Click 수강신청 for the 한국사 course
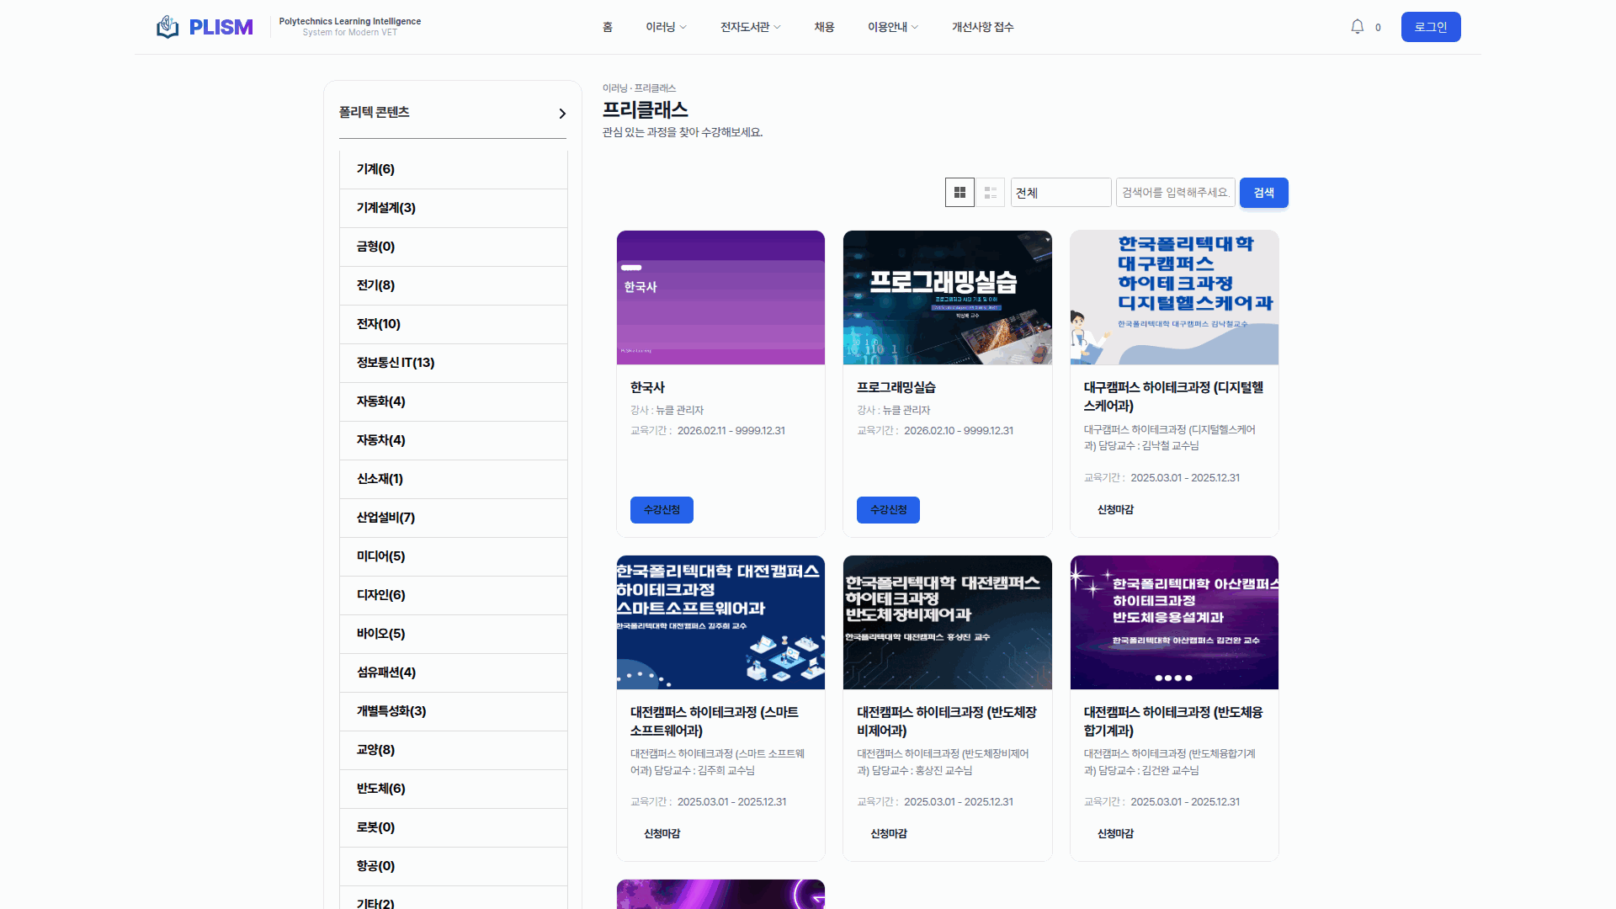Screen dimensions: 1616x909 pyautogui.click(x=662, y=510)
